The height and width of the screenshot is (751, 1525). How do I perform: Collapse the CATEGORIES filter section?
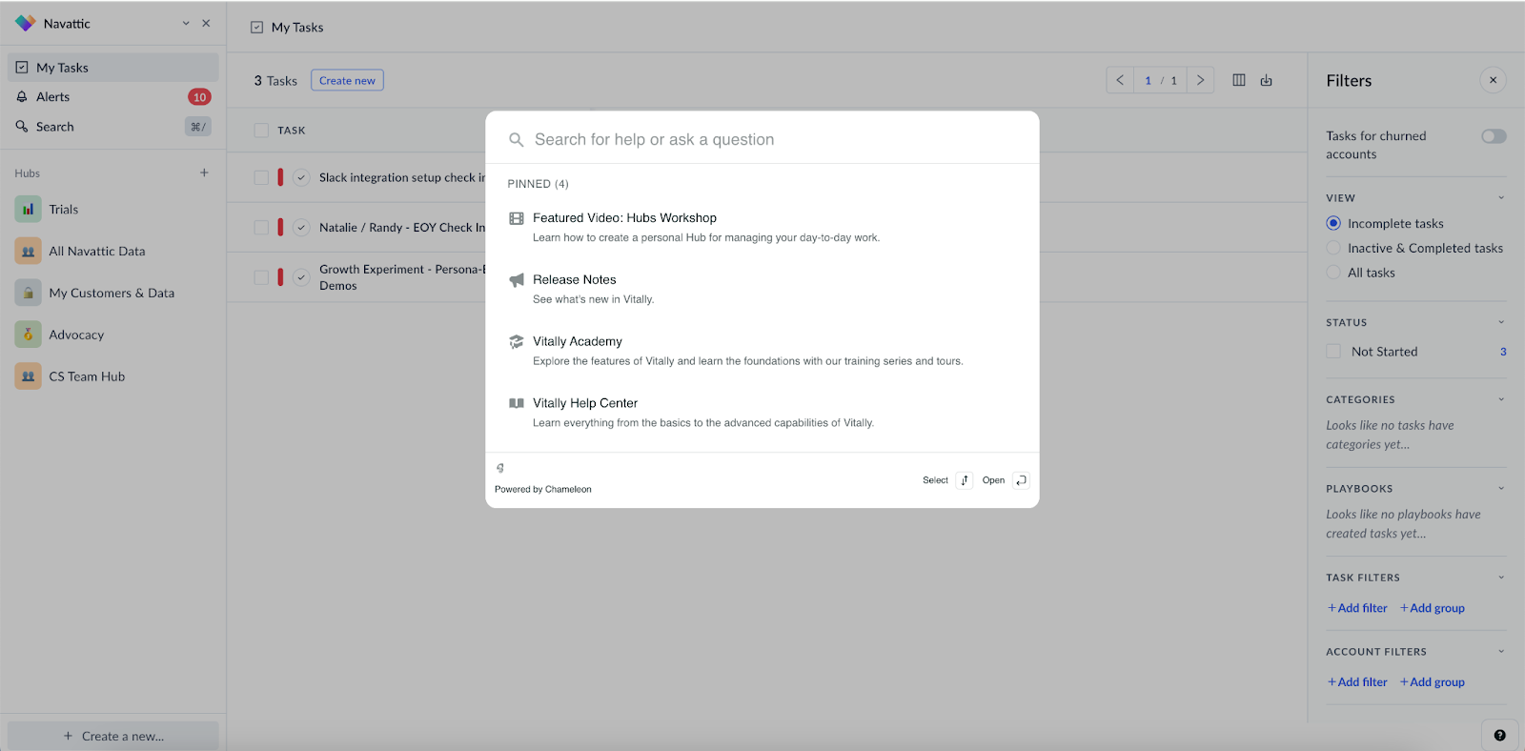(1501, 399)
